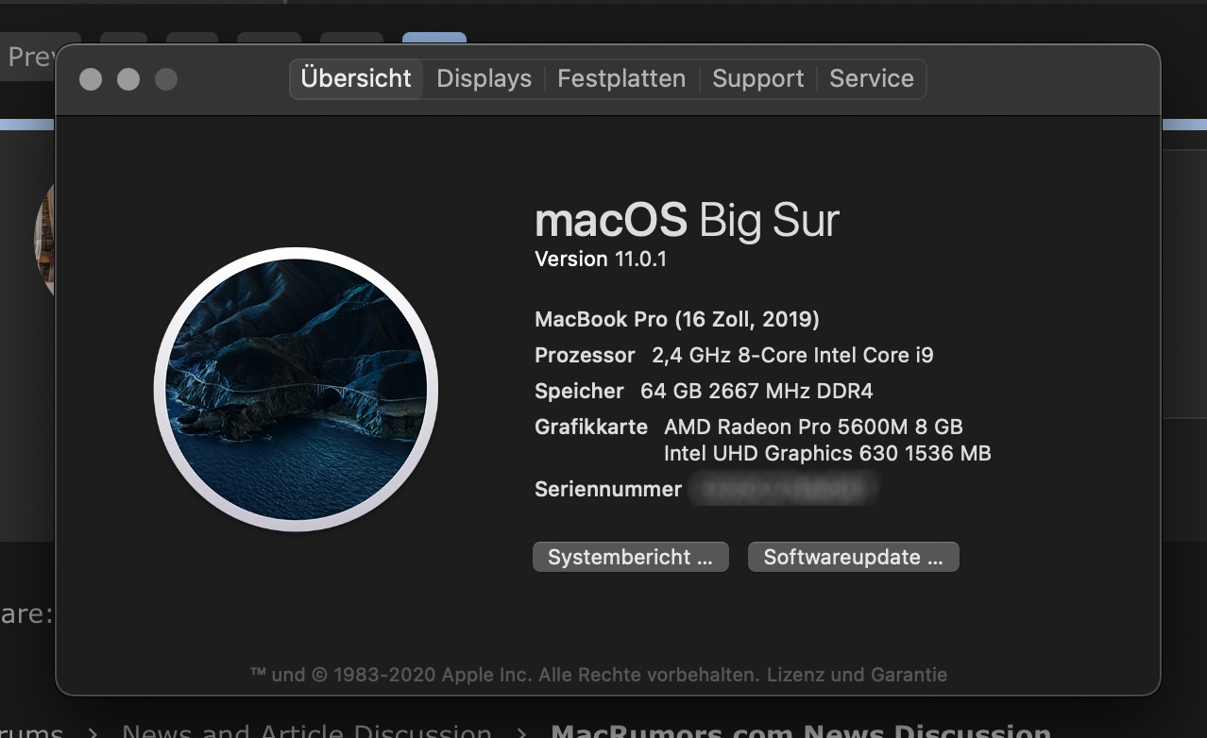The height and width of the screenshot is (738, 1207).
Task: Click the blurred Seriennummer value
Action: click(x=784, y=489)
